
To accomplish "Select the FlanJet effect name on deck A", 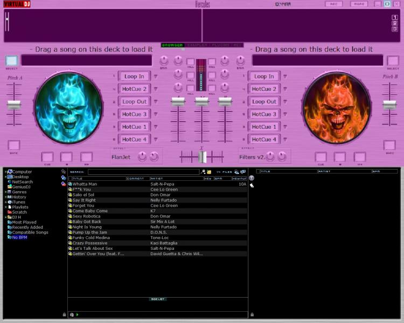I will [121, 157].
